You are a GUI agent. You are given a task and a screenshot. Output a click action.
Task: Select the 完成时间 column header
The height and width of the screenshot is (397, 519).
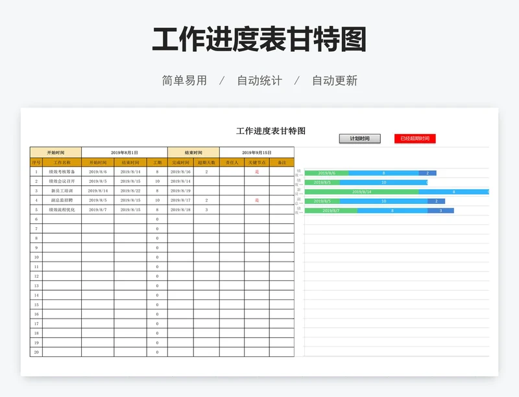coord(180,163)
